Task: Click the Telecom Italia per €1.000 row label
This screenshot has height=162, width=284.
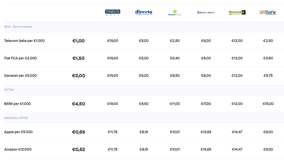Action: pyautogui.click(x=25, y=41)
